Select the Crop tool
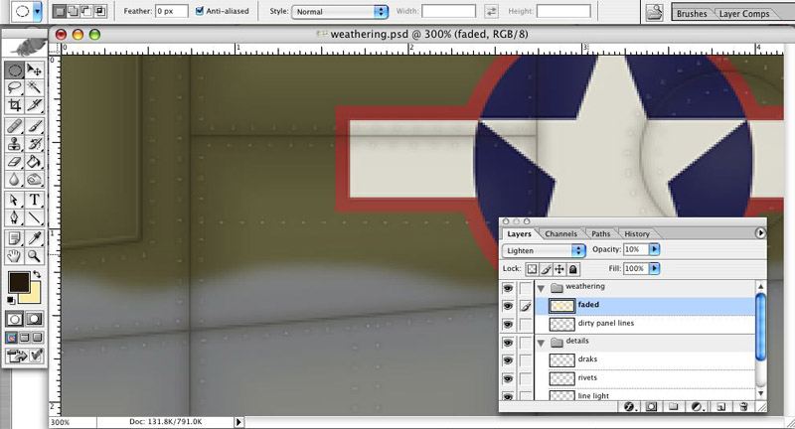Screen dimensions: 795x429 click(x=15, y=105)
